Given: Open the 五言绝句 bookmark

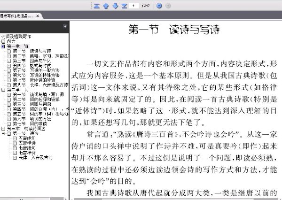Looking at the screenshot, I should 27,138.
